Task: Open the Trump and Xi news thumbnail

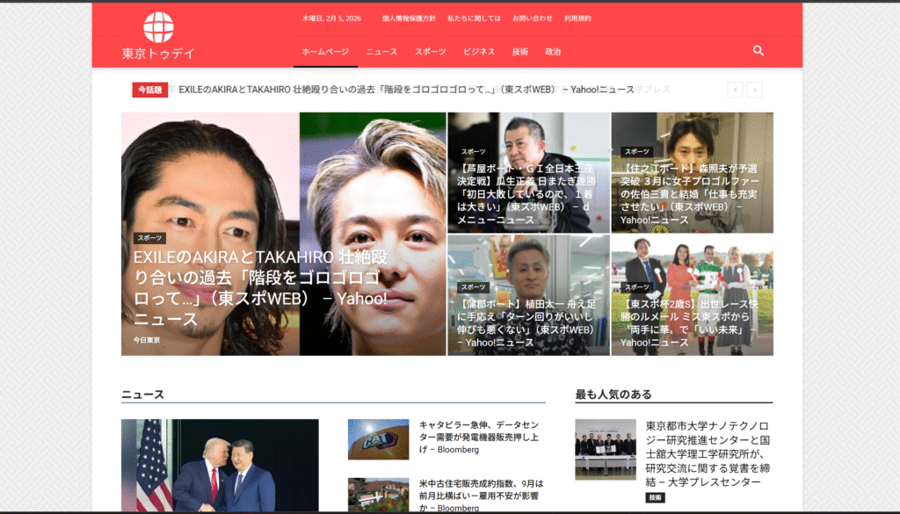Action: (x=220, y=466)
